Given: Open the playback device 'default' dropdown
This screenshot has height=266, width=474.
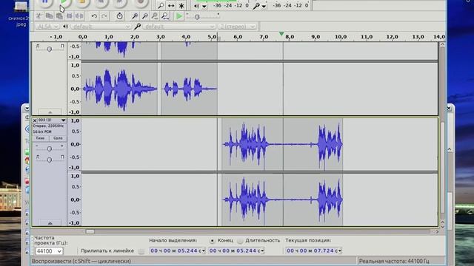Looking at the screenshot, I should [x=101, y=27].
